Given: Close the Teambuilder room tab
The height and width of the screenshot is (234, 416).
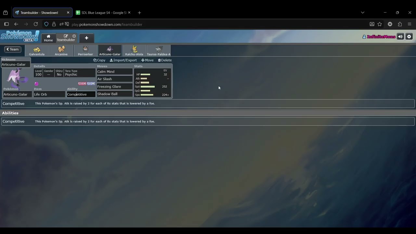Looking at the screenshot, I should (x=74, y=36).
